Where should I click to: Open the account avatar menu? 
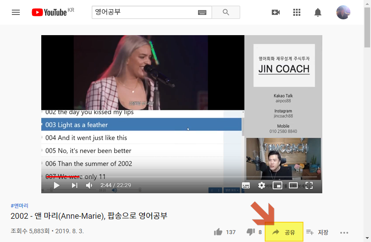tap(343, 12)
